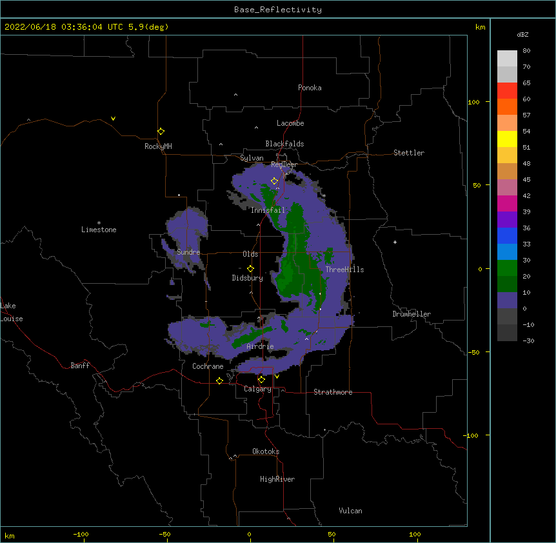Pick the royal blue 33-36 dBZ legend swatch

click(x=507, y=235)
